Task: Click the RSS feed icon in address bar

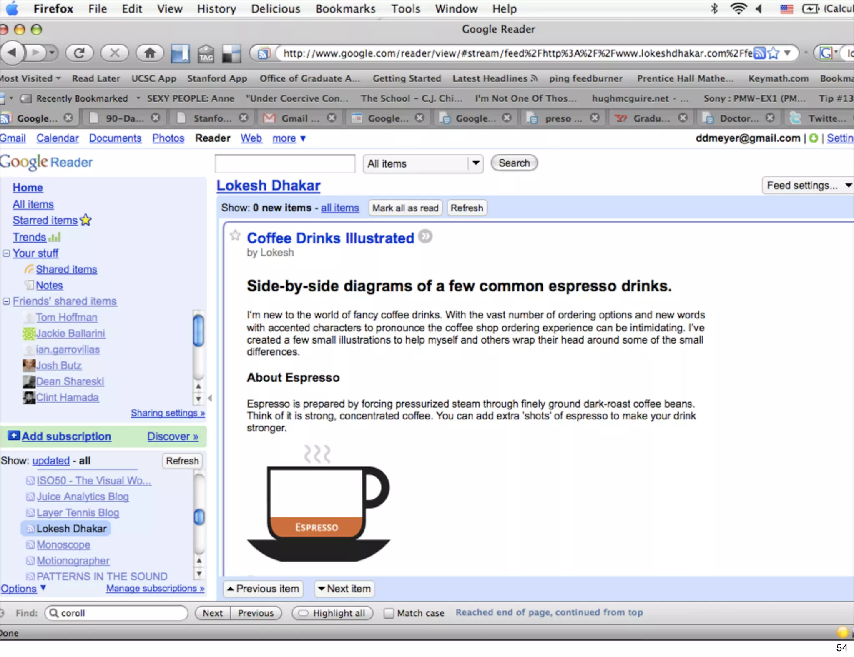Action: tap(760, 53)
